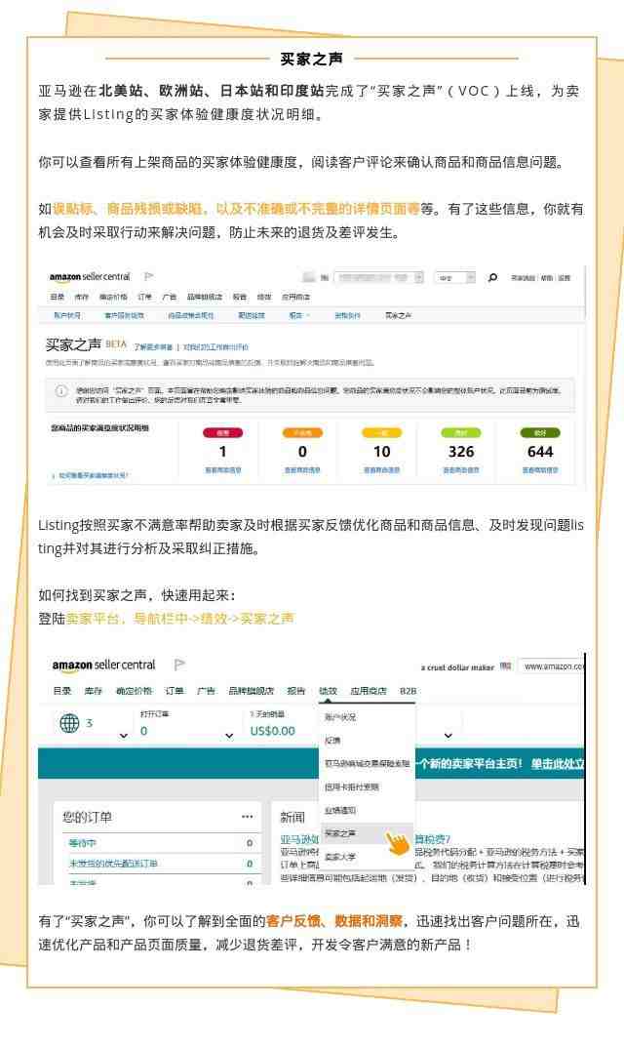Click the amazon seller central logo in upper screenshot
The width and height of the screenshot is (624, 1048).
[90, 277]
